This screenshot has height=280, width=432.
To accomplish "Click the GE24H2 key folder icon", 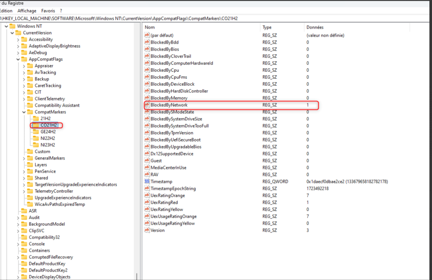I will coord(36,132).
